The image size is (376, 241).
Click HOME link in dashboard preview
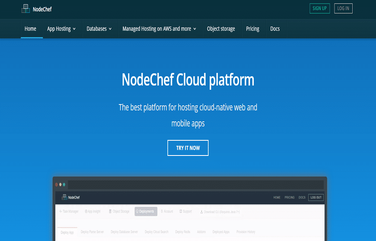click(x=277, y=197)
